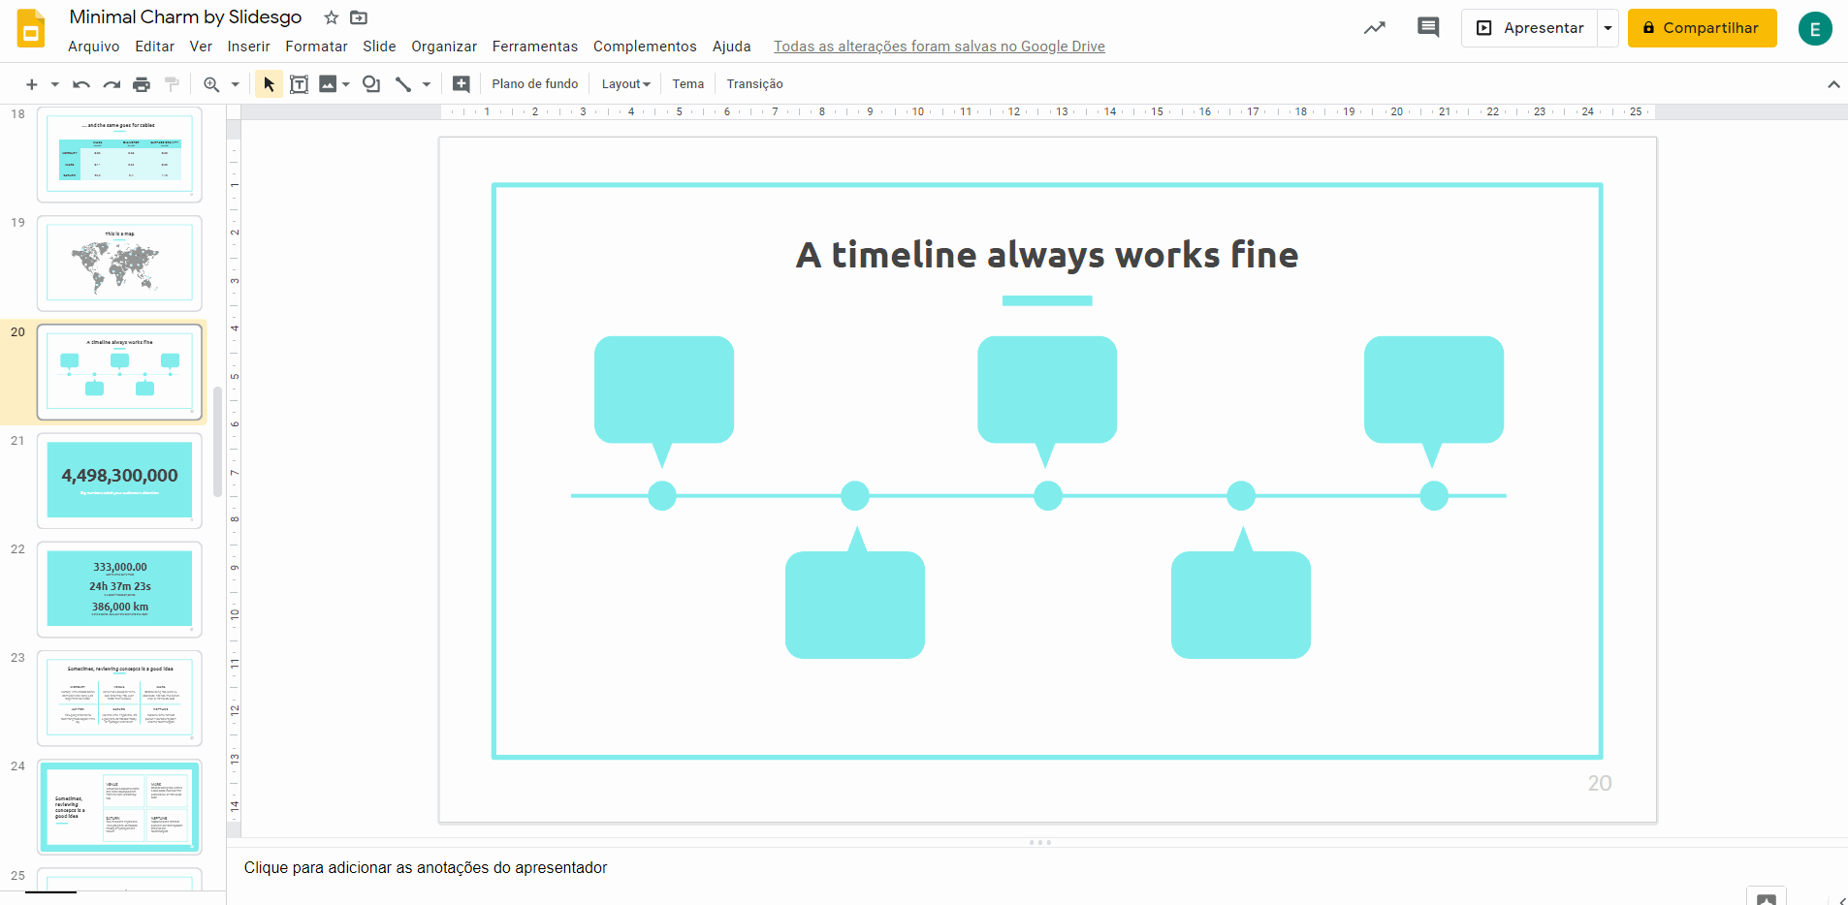This screenshot has width=1848, height=905.
Task: Open the Slide menu
Action: (x=379, y=47)
